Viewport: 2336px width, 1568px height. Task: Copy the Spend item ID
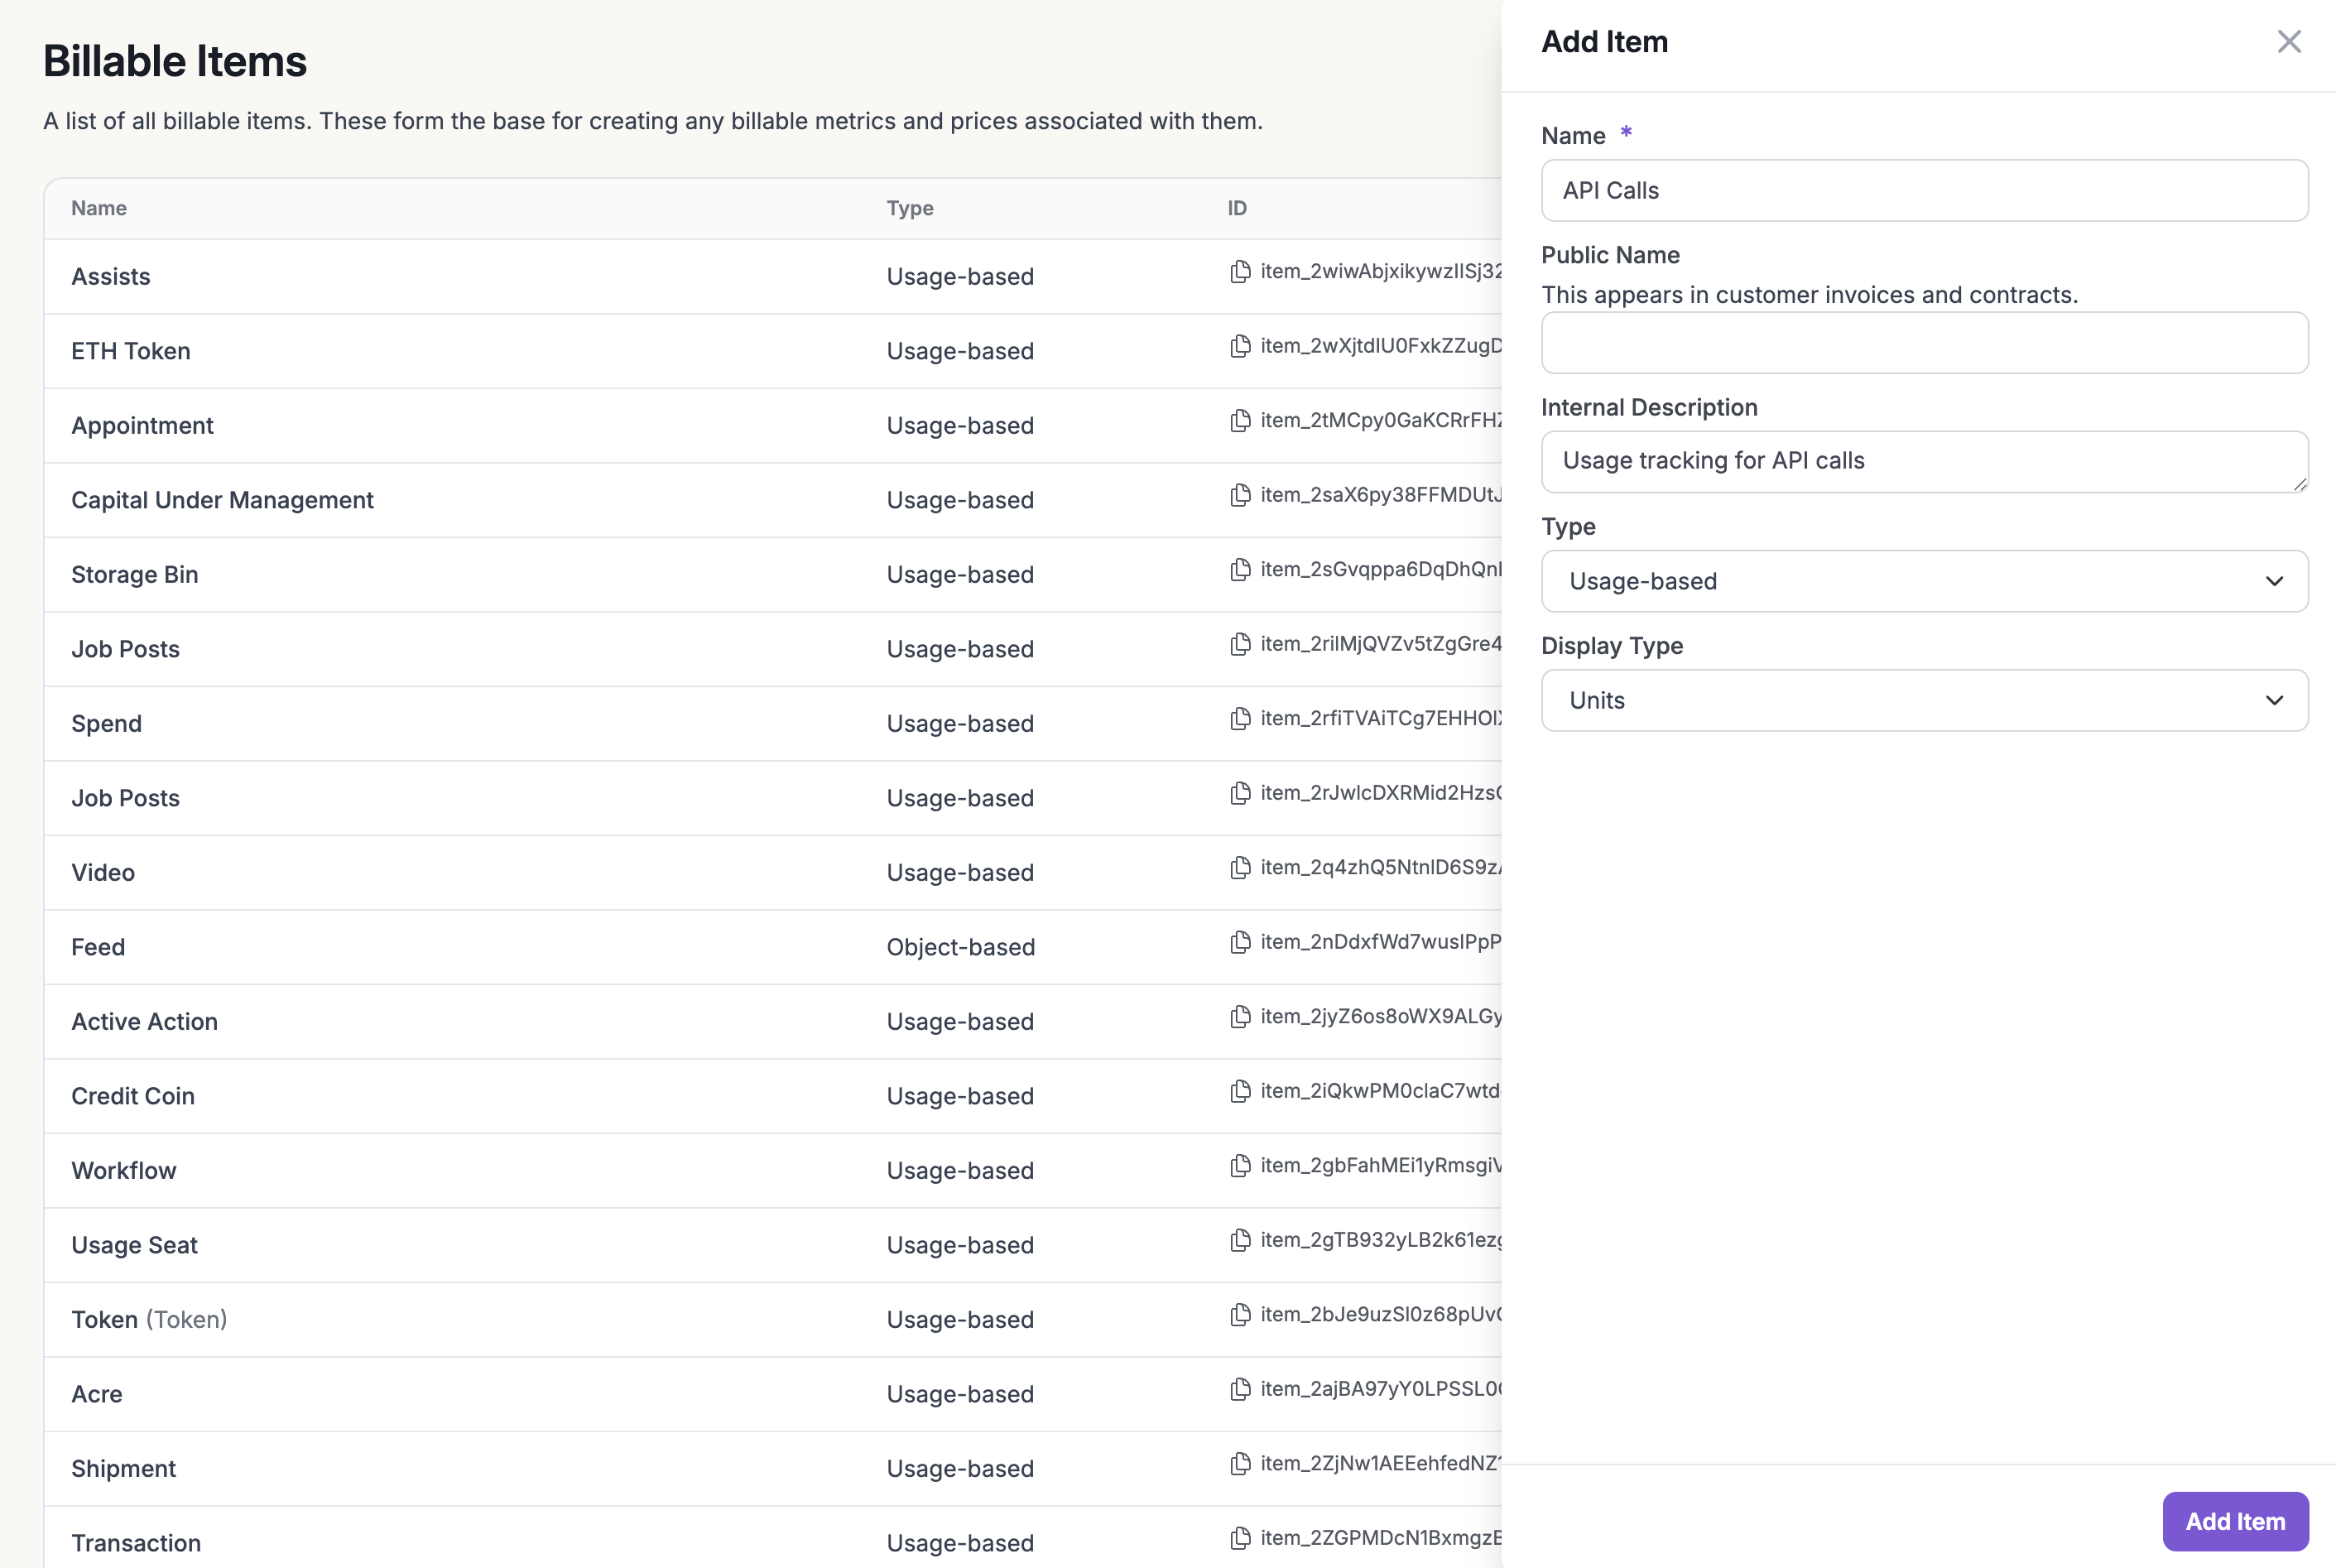[x=1239, y=719]
